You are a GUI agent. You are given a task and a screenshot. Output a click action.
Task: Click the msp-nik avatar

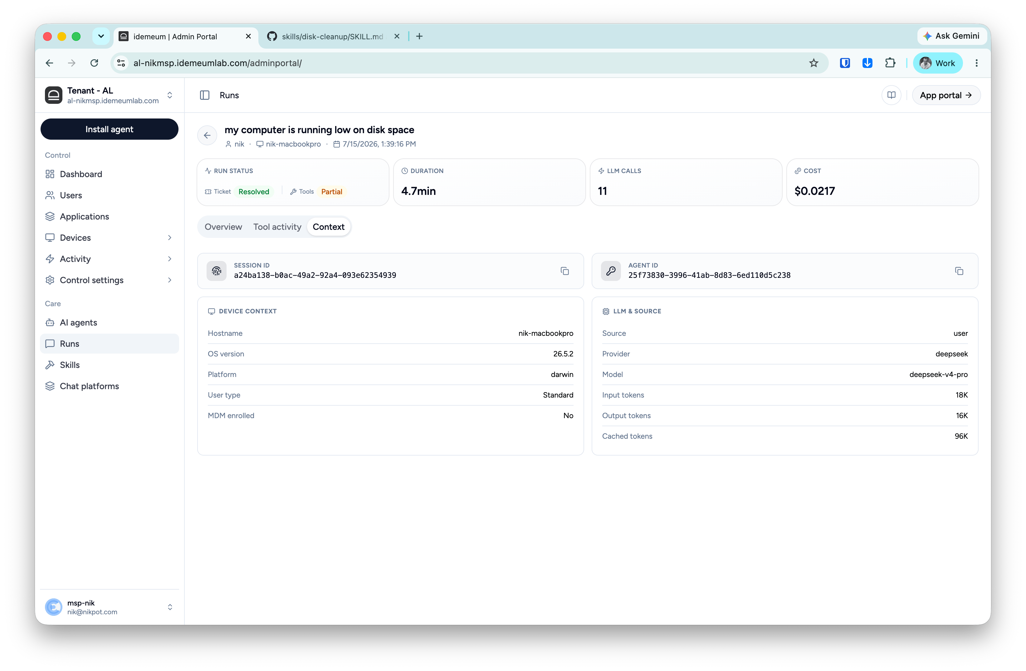click(53, 607)
